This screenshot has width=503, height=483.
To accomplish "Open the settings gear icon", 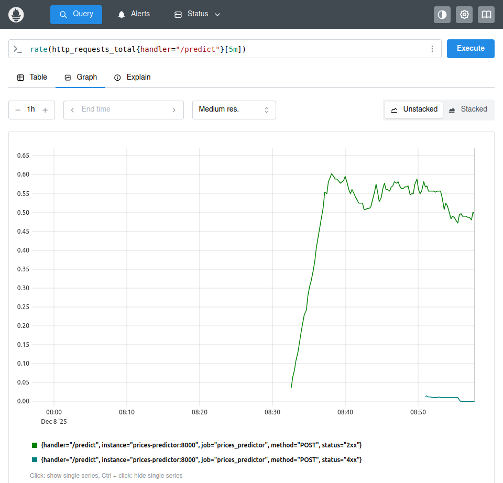I will [x=464, y=15].
